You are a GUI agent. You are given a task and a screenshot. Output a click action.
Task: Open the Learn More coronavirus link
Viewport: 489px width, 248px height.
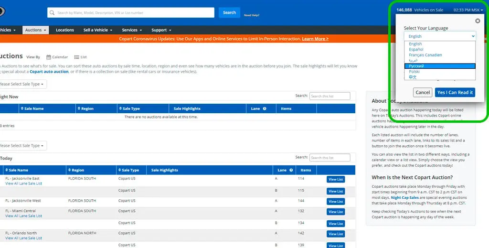click(x=315, y=39)
